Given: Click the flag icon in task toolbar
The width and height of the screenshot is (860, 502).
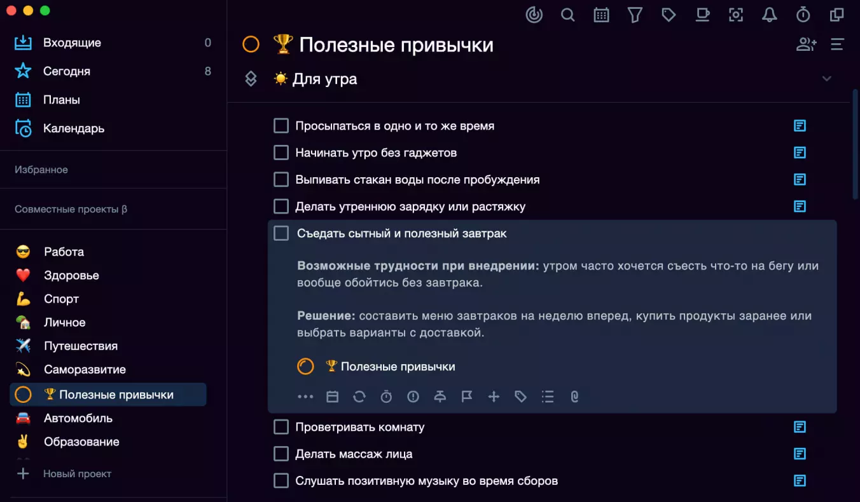Looking at the screenshot, I should [467, 397].
